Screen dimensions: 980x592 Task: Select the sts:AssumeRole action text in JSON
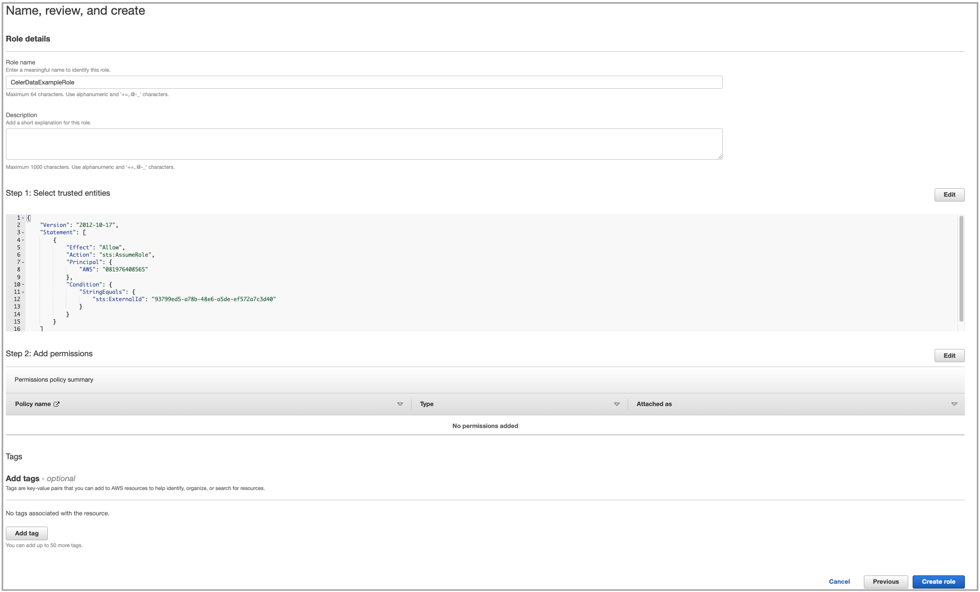pyautogui.click(x=124, y=255)
